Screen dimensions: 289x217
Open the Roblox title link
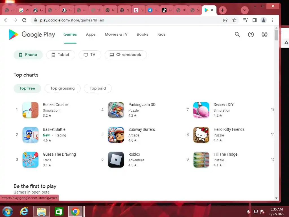tap(134, 154)
